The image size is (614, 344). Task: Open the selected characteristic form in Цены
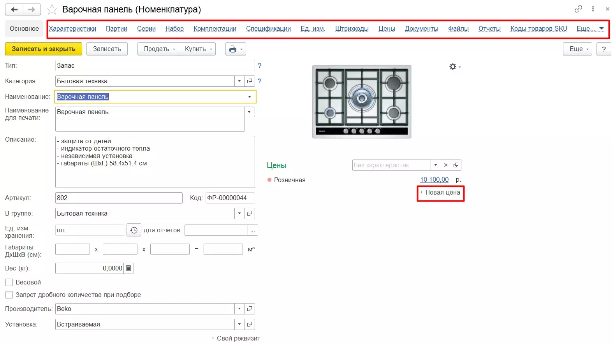(456, 165)
